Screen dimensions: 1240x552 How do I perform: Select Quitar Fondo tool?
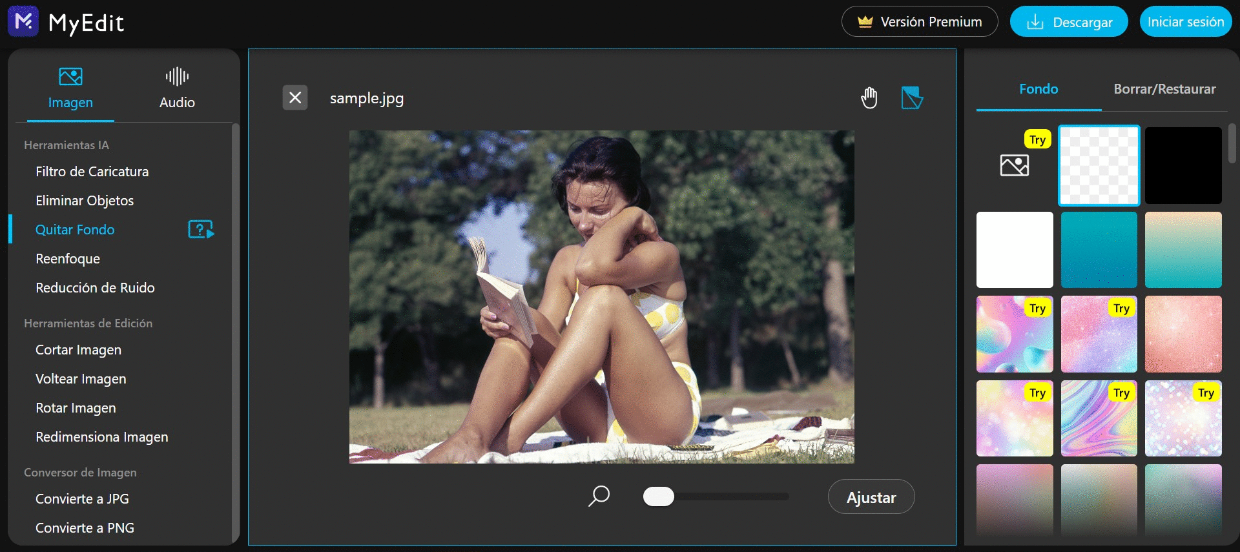tap(75, 230)
